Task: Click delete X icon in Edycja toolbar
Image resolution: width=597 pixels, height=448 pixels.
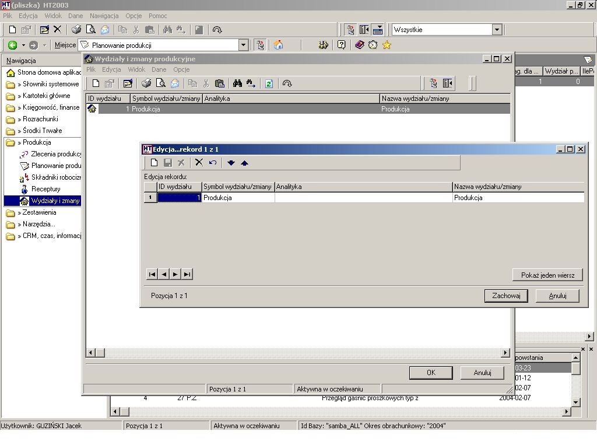Action: coord(199,163)
